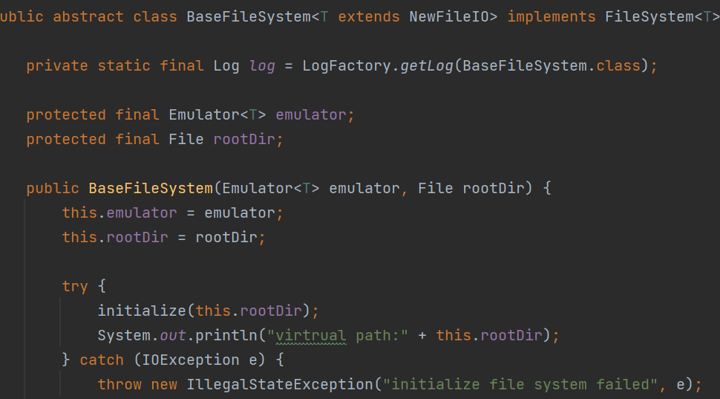Screen dimensions: 720x399
Task: Click BaseFileSystem.class argument in getLog
Action: pos(551,65)
